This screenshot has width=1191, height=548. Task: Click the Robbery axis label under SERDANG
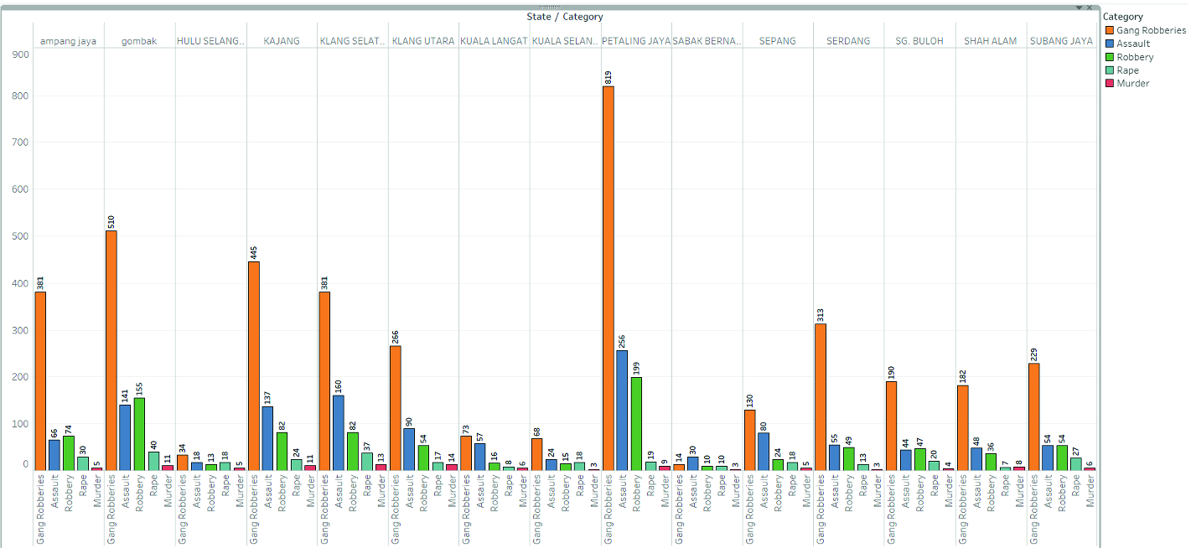tap(849, 492)
